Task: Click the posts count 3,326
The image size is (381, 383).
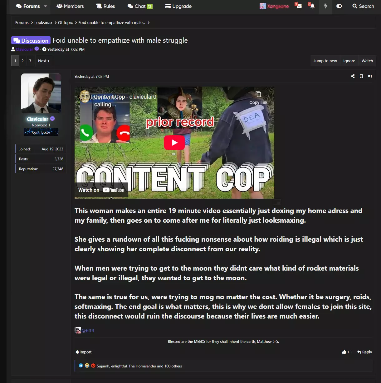Action: point(59,159)
